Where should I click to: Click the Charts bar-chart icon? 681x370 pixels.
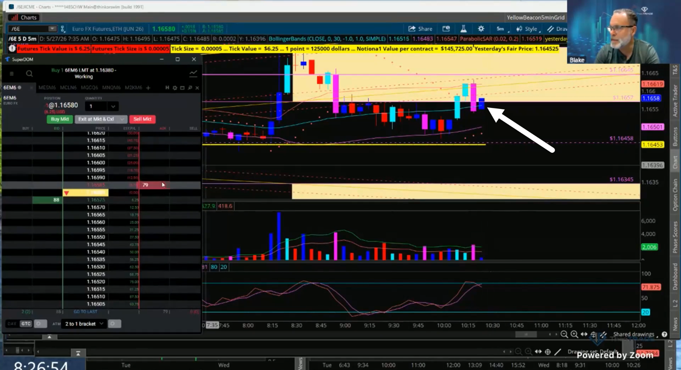pos(14,18)
